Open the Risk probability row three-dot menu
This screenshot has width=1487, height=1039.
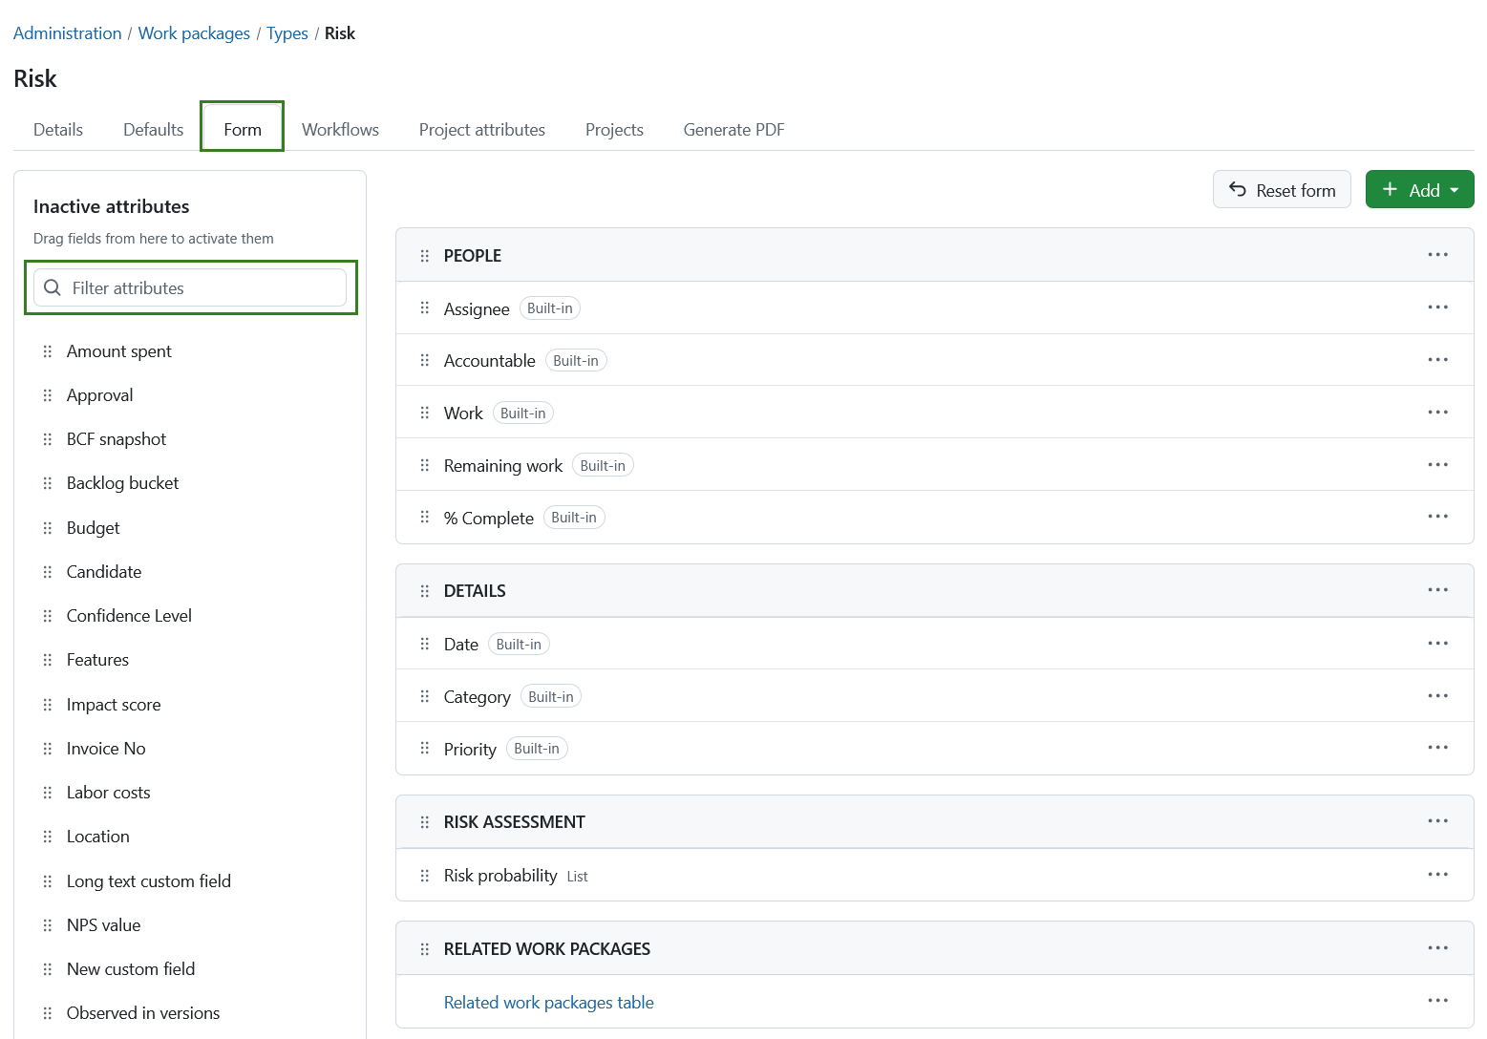point(1437,875)
